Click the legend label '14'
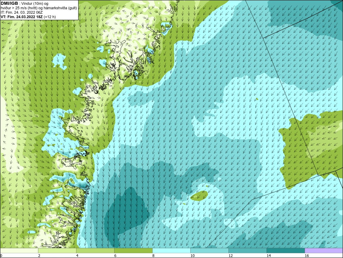The height and width of the screenshot is (258, 343). click(x=269, y=256)
